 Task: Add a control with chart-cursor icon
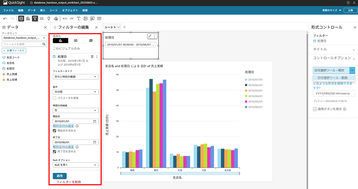click(x=92, y=19)
